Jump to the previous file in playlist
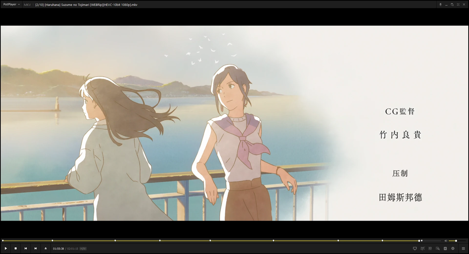Screen dimensions: 469x254 pyautogui.click(x=26, y=248)
